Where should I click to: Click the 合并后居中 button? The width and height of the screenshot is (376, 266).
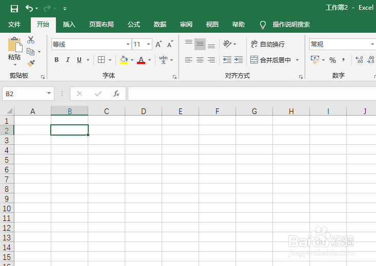[270, 60]
